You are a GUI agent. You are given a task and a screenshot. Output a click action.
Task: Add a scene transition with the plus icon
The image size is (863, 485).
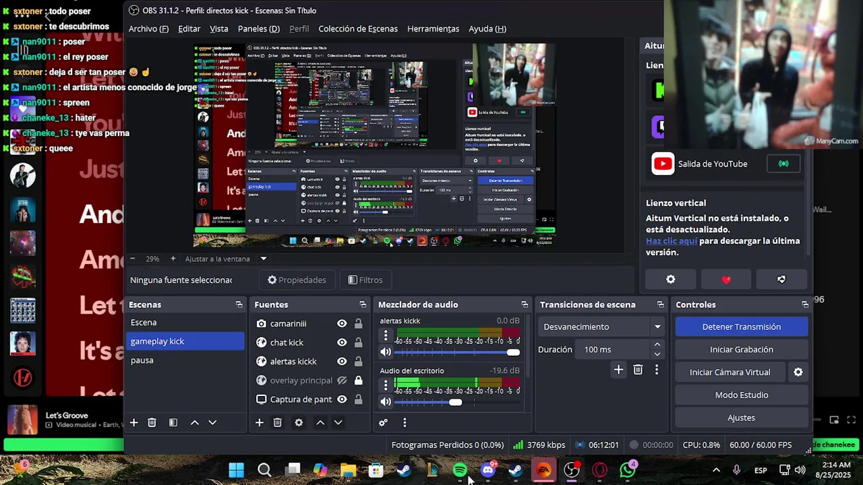618,369
